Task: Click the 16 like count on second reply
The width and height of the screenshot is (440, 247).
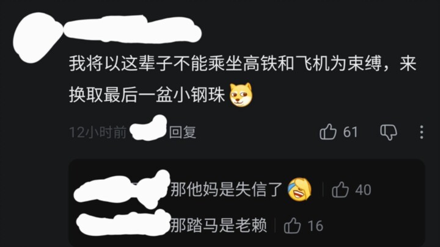Action: [x=315, y=226]
